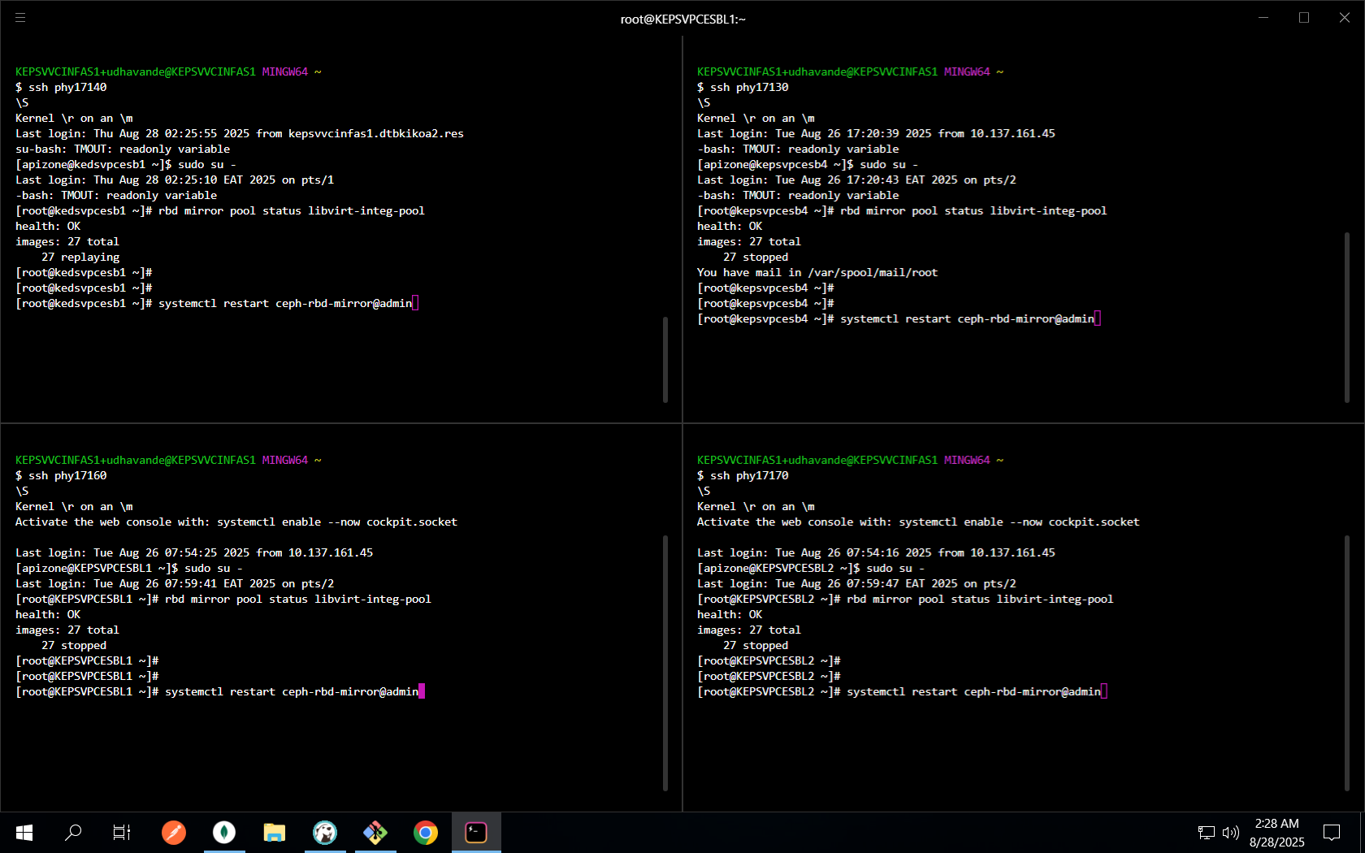Open Google Chrome from the taskbar
1365x853 pixels.
pos(425,832)
